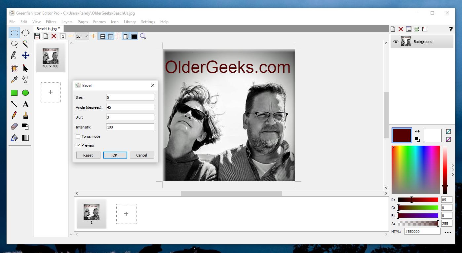Viewport: 462px width, 253px height.
Task: Click the green stacked layers icon
Action: 417,29
